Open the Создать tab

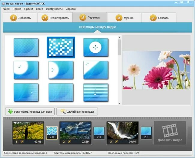coord(159,18)
